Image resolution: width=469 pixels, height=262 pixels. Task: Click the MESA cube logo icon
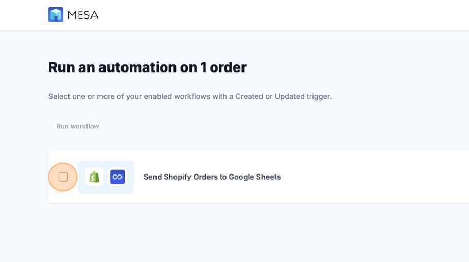[56, 14]
